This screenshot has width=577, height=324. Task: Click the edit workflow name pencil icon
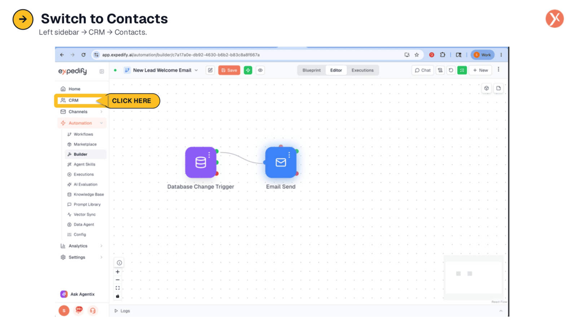click(210, 70)
